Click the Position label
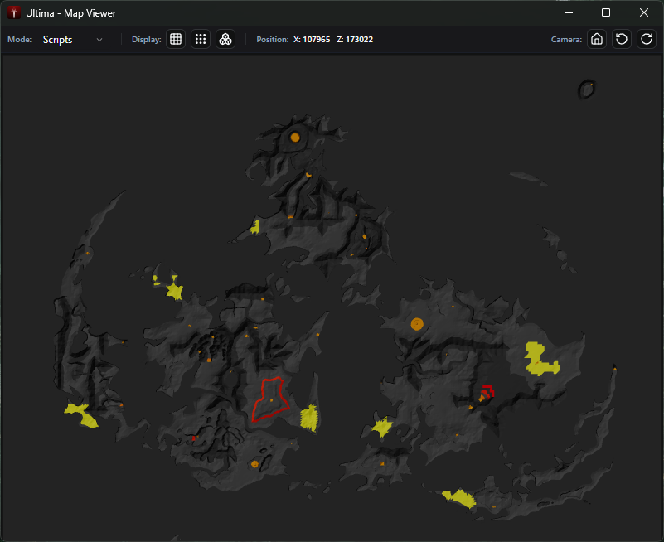This screenshot has height=542, width=664. [272, 40]
